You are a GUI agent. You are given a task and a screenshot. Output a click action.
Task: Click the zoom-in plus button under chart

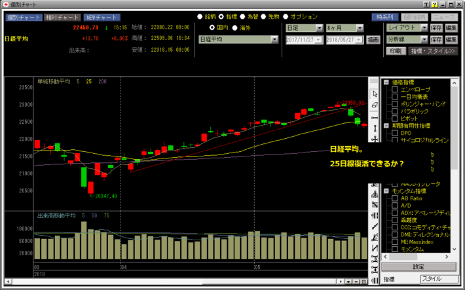tap(348, 281)
